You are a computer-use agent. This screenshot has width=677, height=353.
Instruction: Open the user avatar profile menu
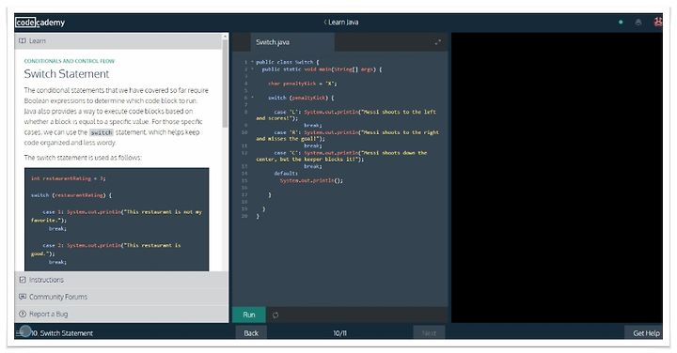(x=657, y=22)
